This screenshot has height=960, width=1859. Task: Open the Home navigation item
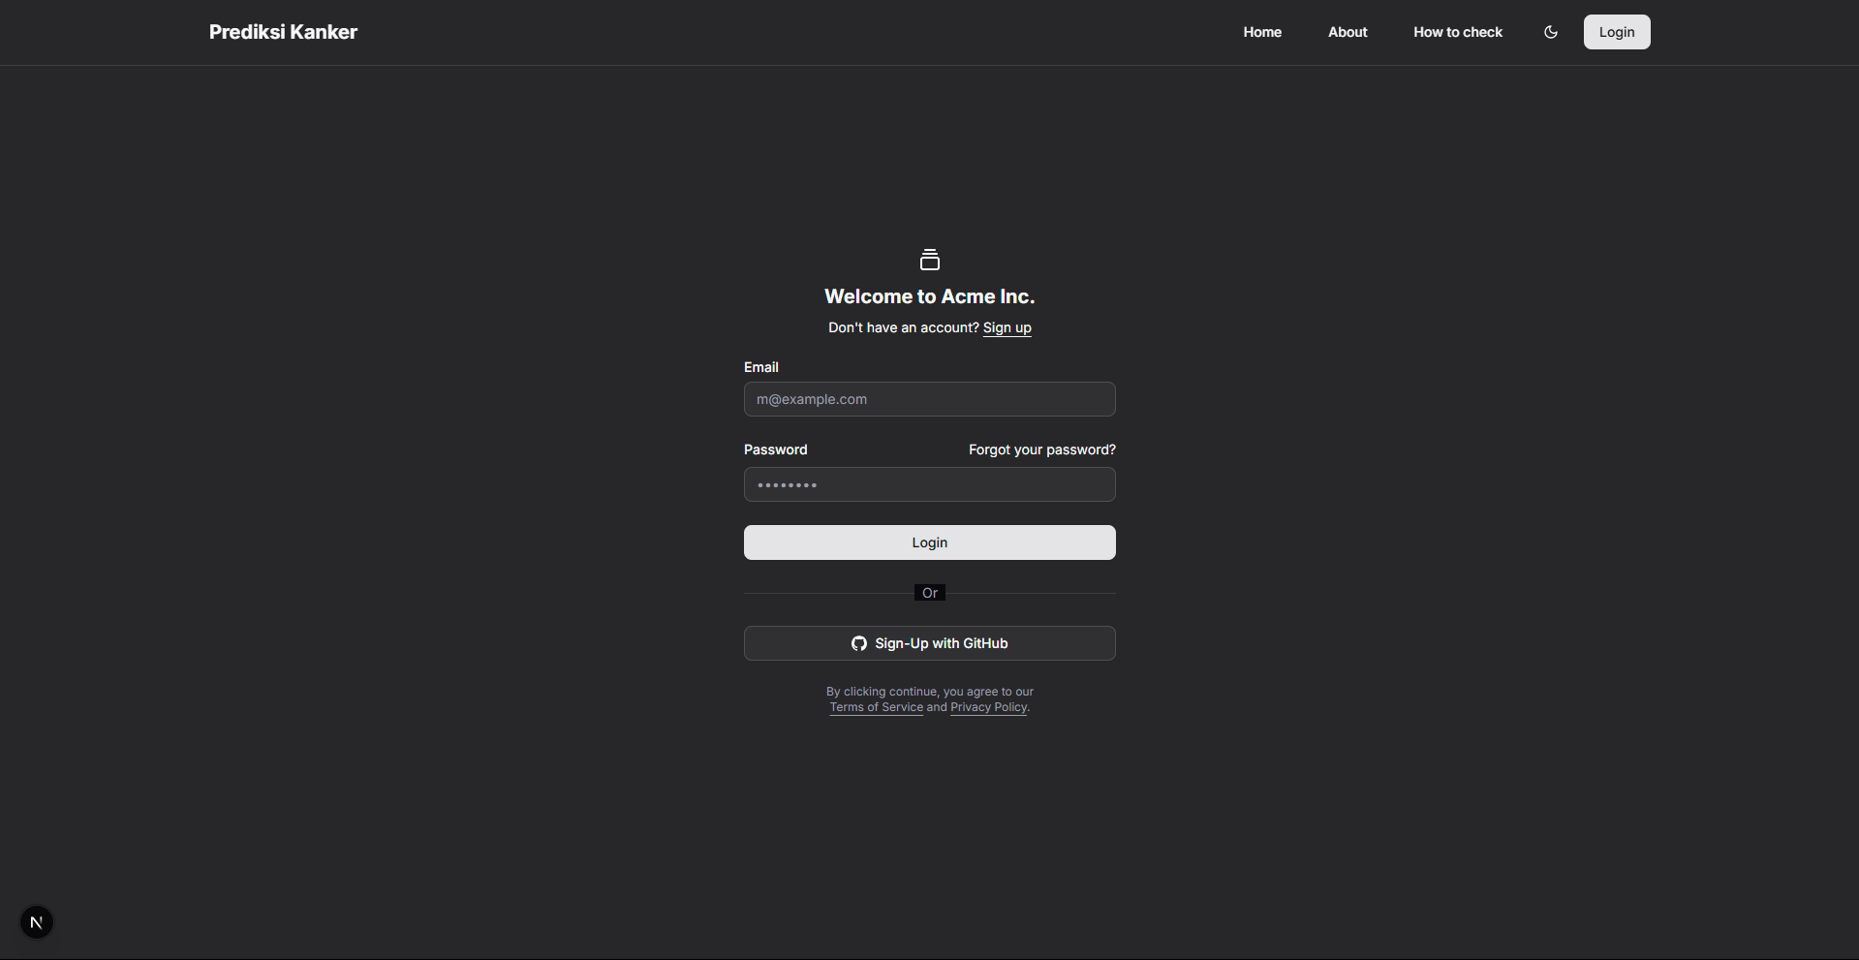pos(1261,32)
